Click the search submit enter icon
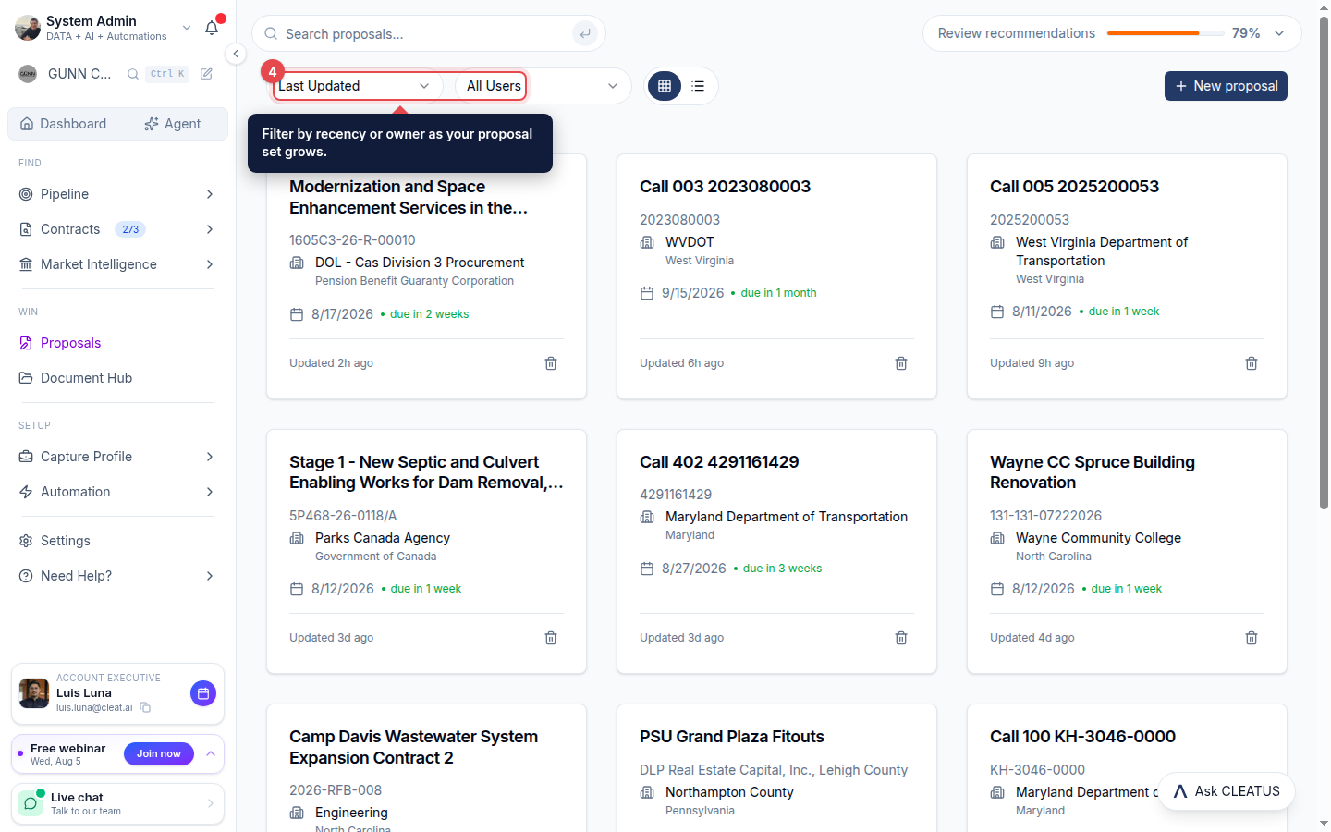1331x832 pixels. (584, 34)
